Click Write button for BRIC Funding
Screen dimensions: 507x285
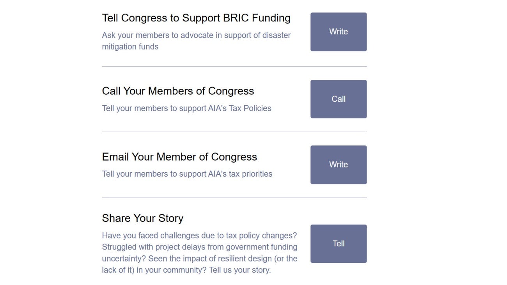click(338, 32)
